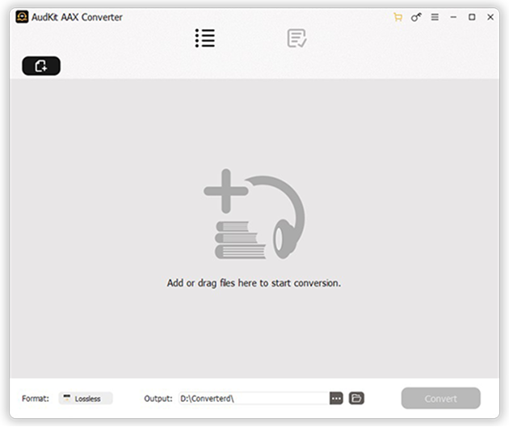Click the key registration icon

pyautogui.click(x=416, y=17)
